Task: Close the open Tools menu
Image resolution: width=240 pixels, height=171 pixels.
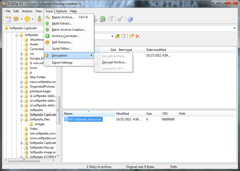Action: (x=49, y=11)
